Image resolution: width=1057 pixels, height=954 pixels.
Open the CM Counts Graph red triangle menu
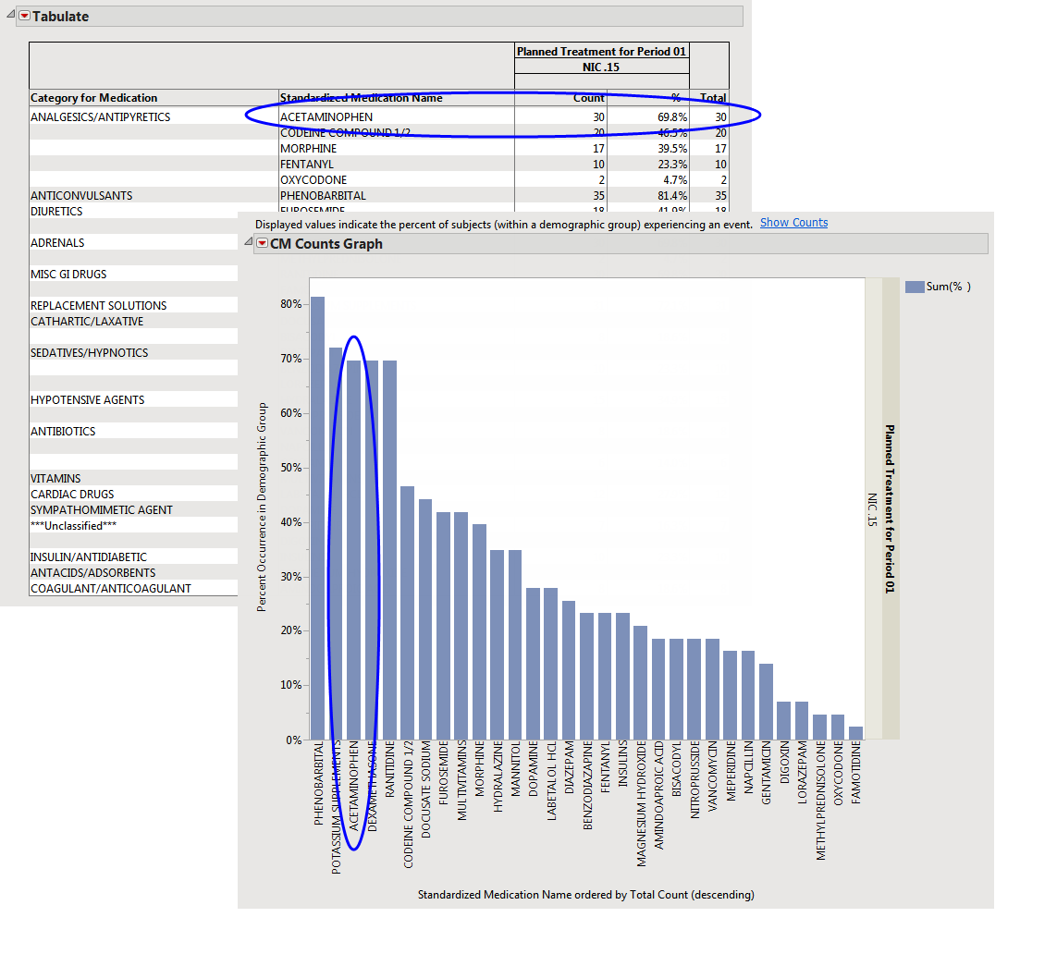[x=263, y=244]
